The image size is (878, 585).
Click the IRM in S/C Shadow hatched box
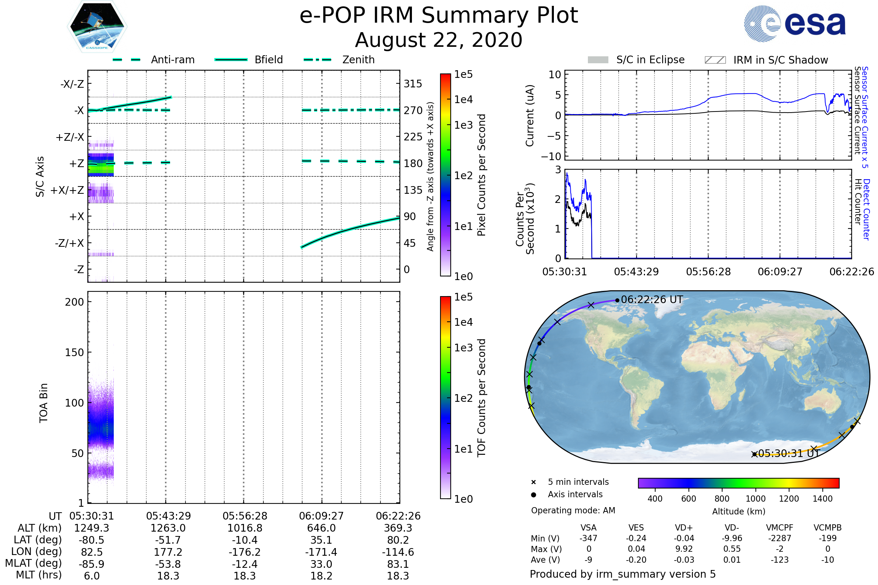(x=715, y=60)
